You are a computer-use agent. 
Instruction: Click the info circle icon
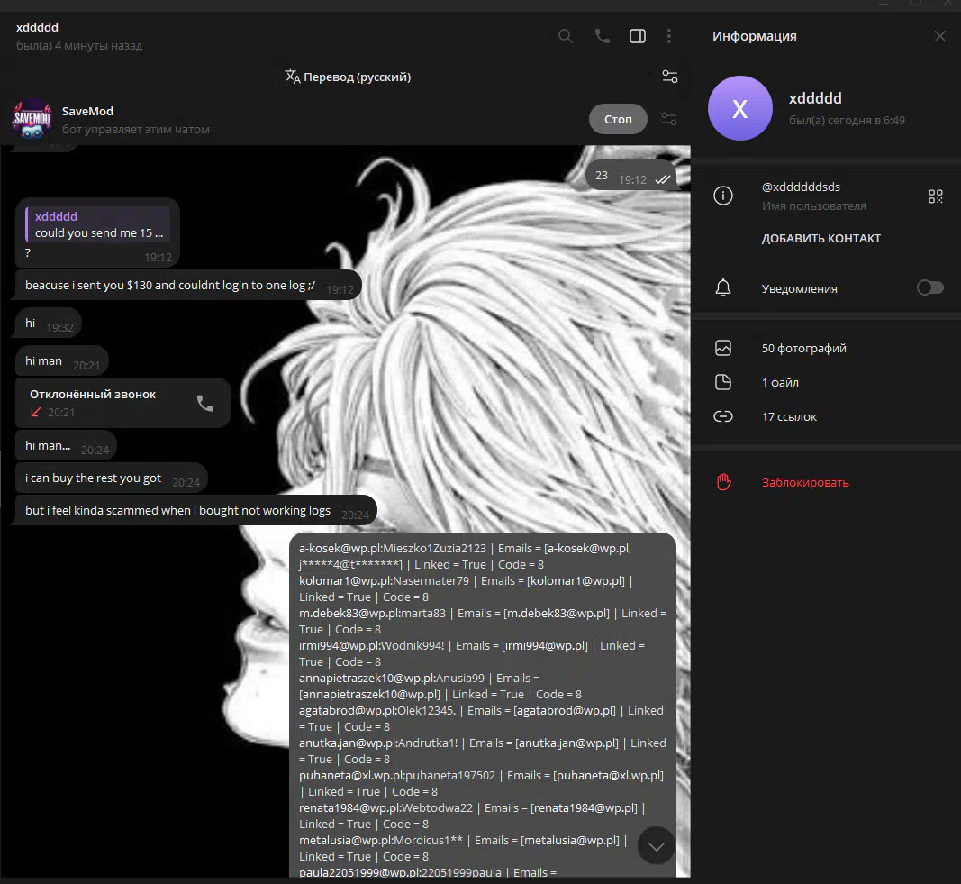[723, 196]
